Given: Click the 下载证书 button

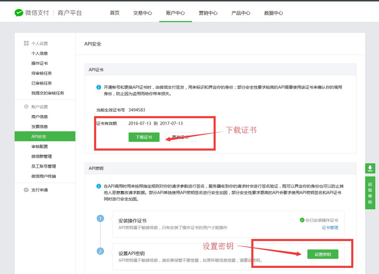Looking at the screenshot, I should click(x=144, y=137).
